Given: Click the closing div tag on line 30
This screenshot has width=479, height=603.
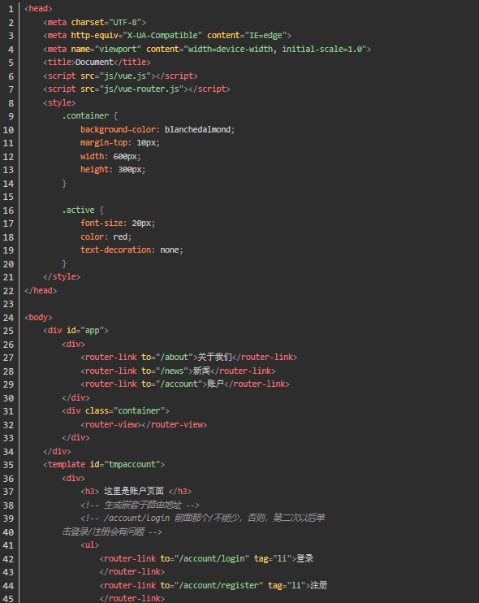Looking at the screenshot, I should pyautogui.click(x=76, y=398).
